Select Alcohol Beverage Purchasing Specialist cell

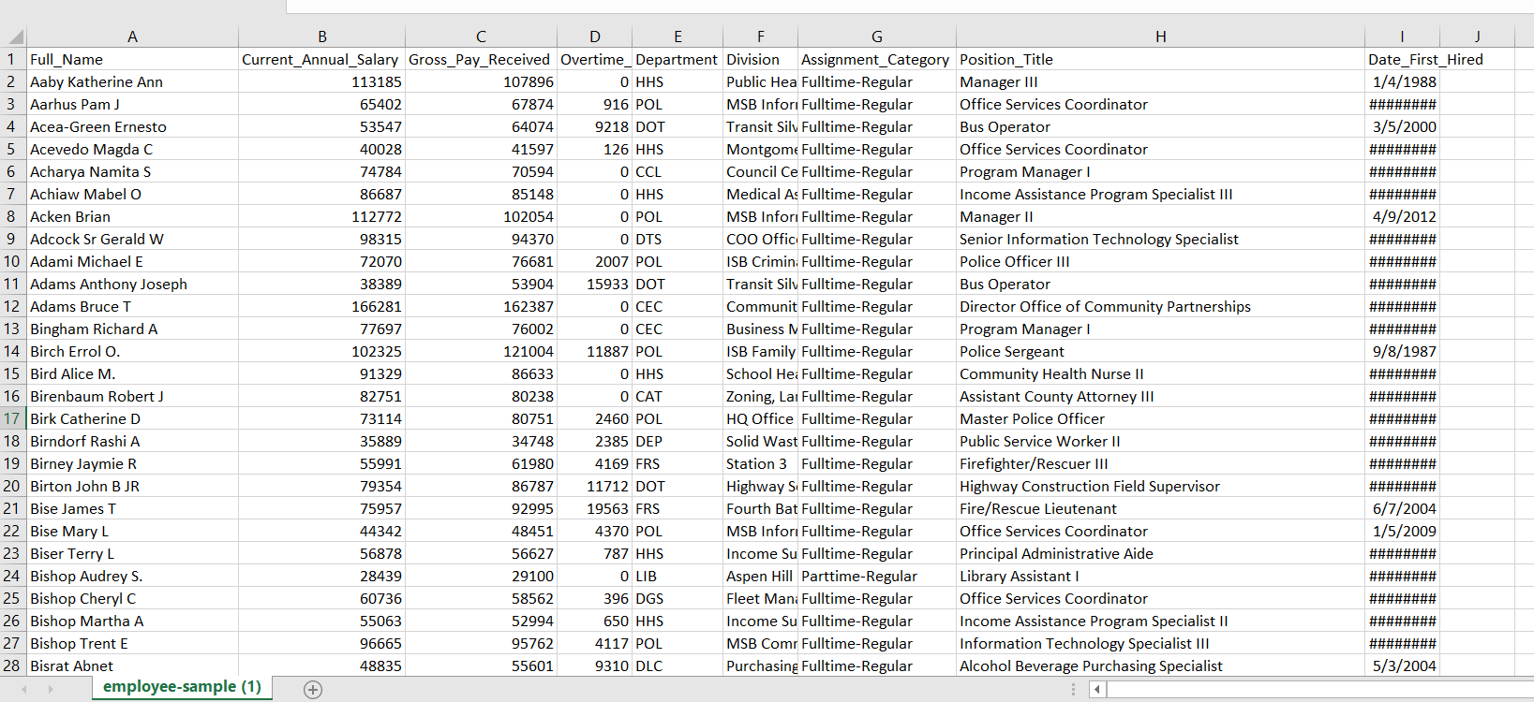[x=1160, y=665]
